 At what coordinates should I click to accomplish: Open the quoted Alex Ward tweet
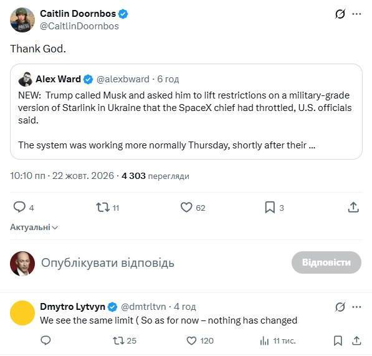tap(186, 112)
